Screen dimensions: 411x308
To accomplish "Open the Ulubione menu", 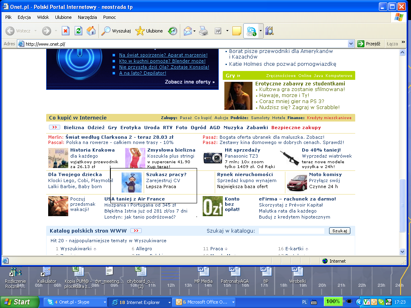I will (x=63, y=17).
